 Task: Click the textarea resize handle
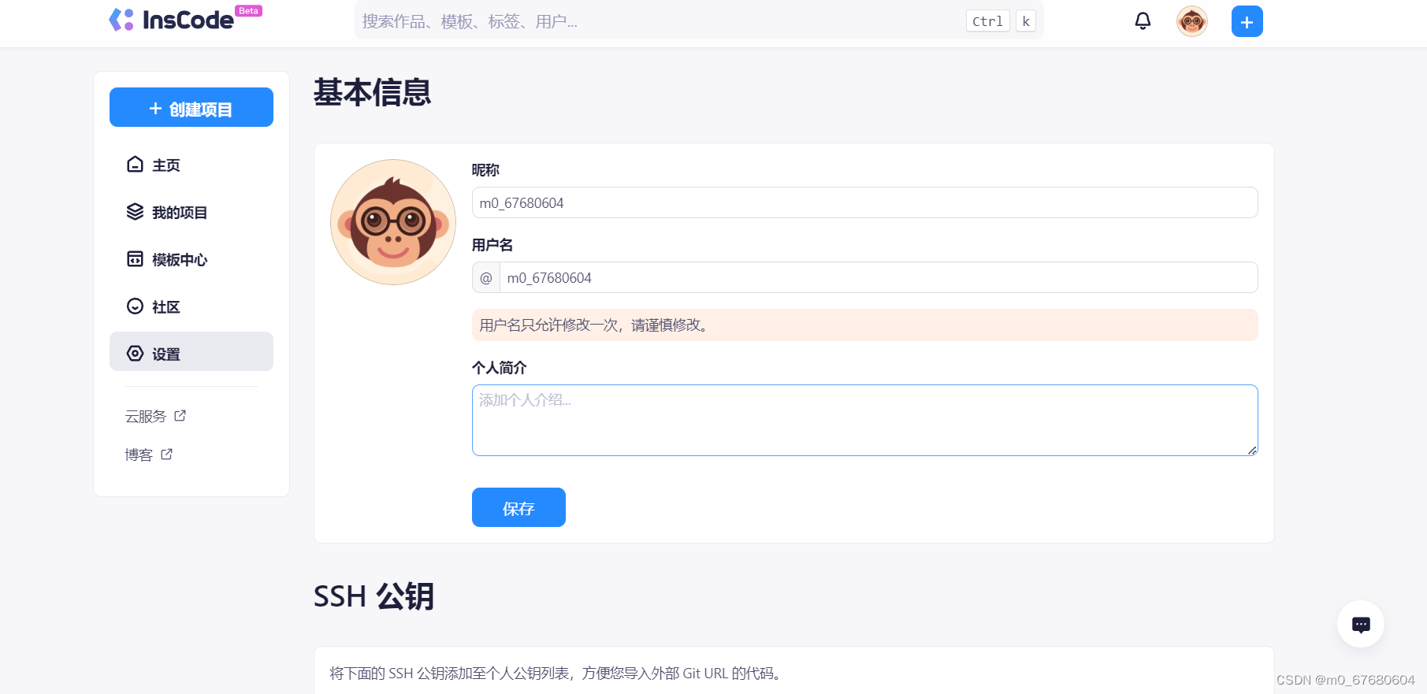coord(1252,450)
